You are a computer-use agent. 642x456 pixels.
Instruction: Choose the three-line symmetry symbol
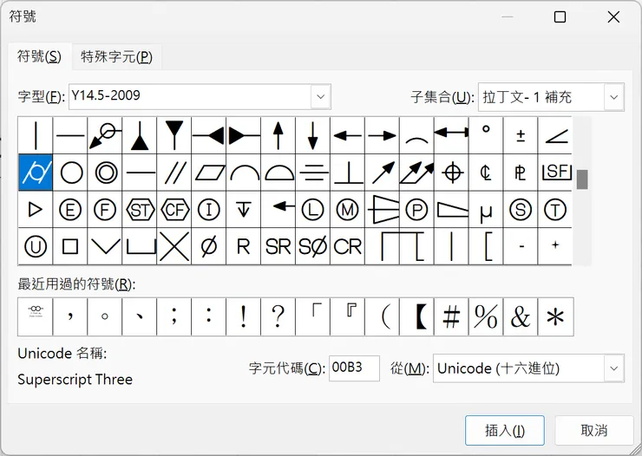tap(313, 173)
